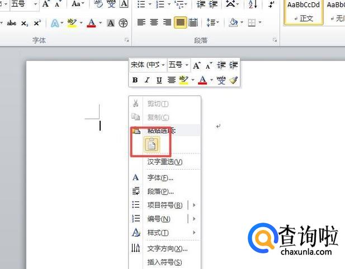This screenshot has height=269, width=345.
Task: Open ribbon font size 五号 box
Action: [24, 4]
